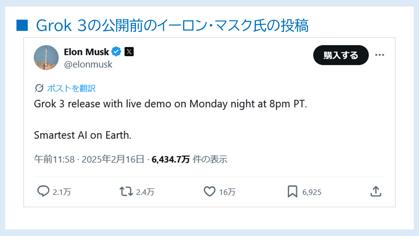Click the Elon Musk display name
Image resolution: width=419 pixels, height=236 pixels.
coord(86,52)
